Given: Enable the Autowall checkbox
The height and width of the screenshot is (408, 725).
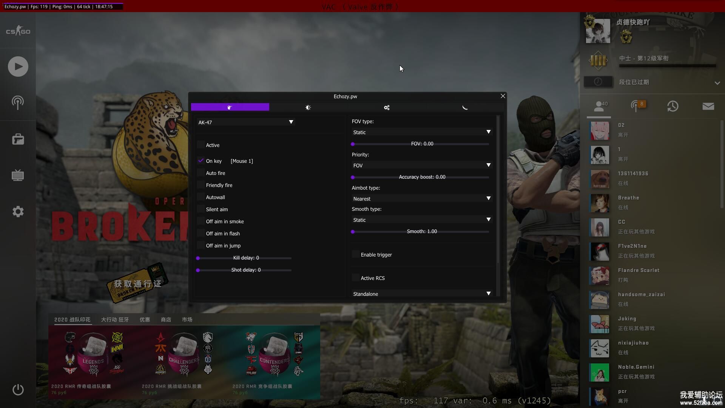Looking at the screenshot, I should click(x=201, y=197).
